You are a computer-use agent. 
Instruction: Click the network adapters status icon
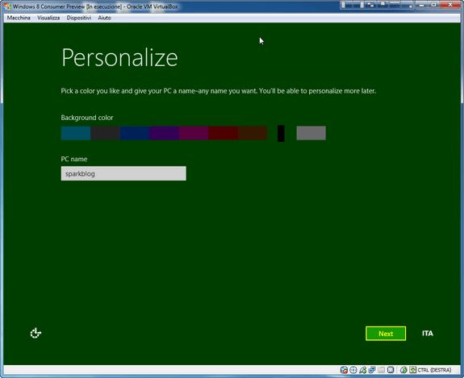point(372,370)
